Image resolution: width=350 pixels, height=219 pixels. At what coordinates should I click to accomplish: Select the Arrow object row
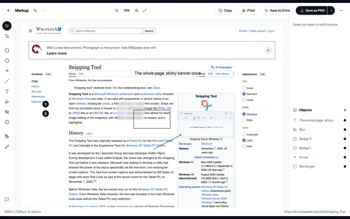coord(319,157)
